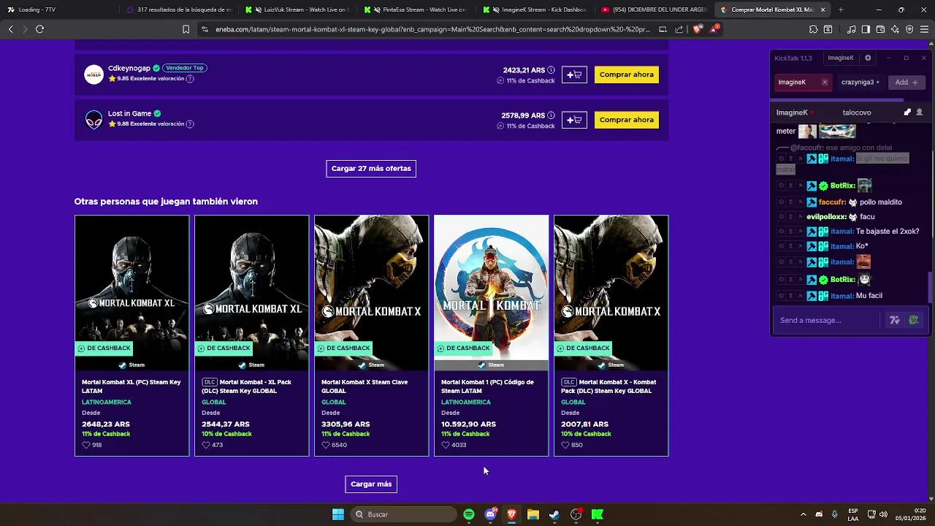
Task: Open Steam from taskbar
Action: (x=554, y=514)
